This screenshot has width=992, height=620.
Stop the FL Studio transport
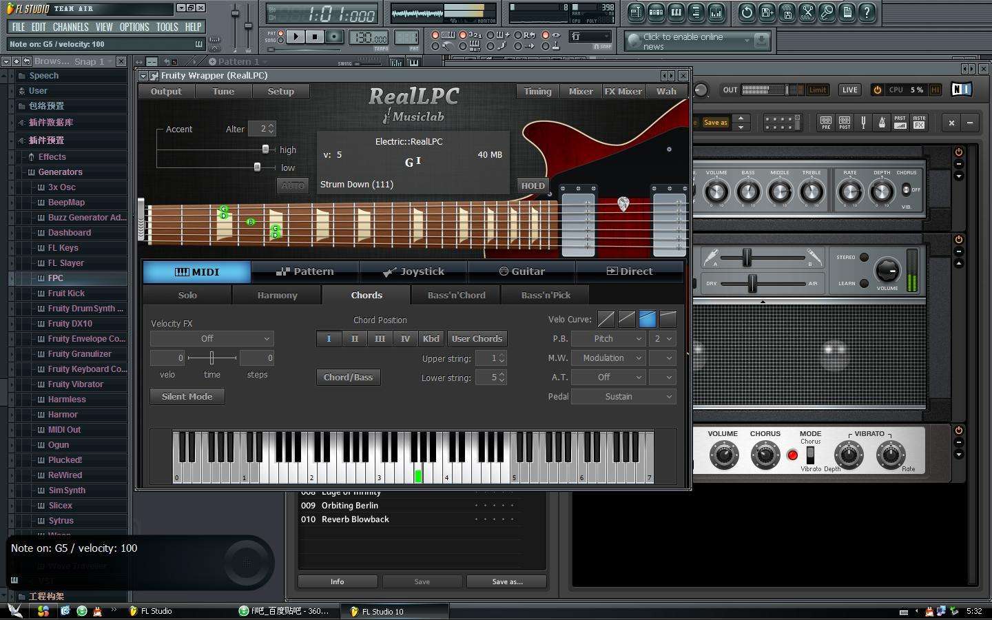tap(315, 37)
